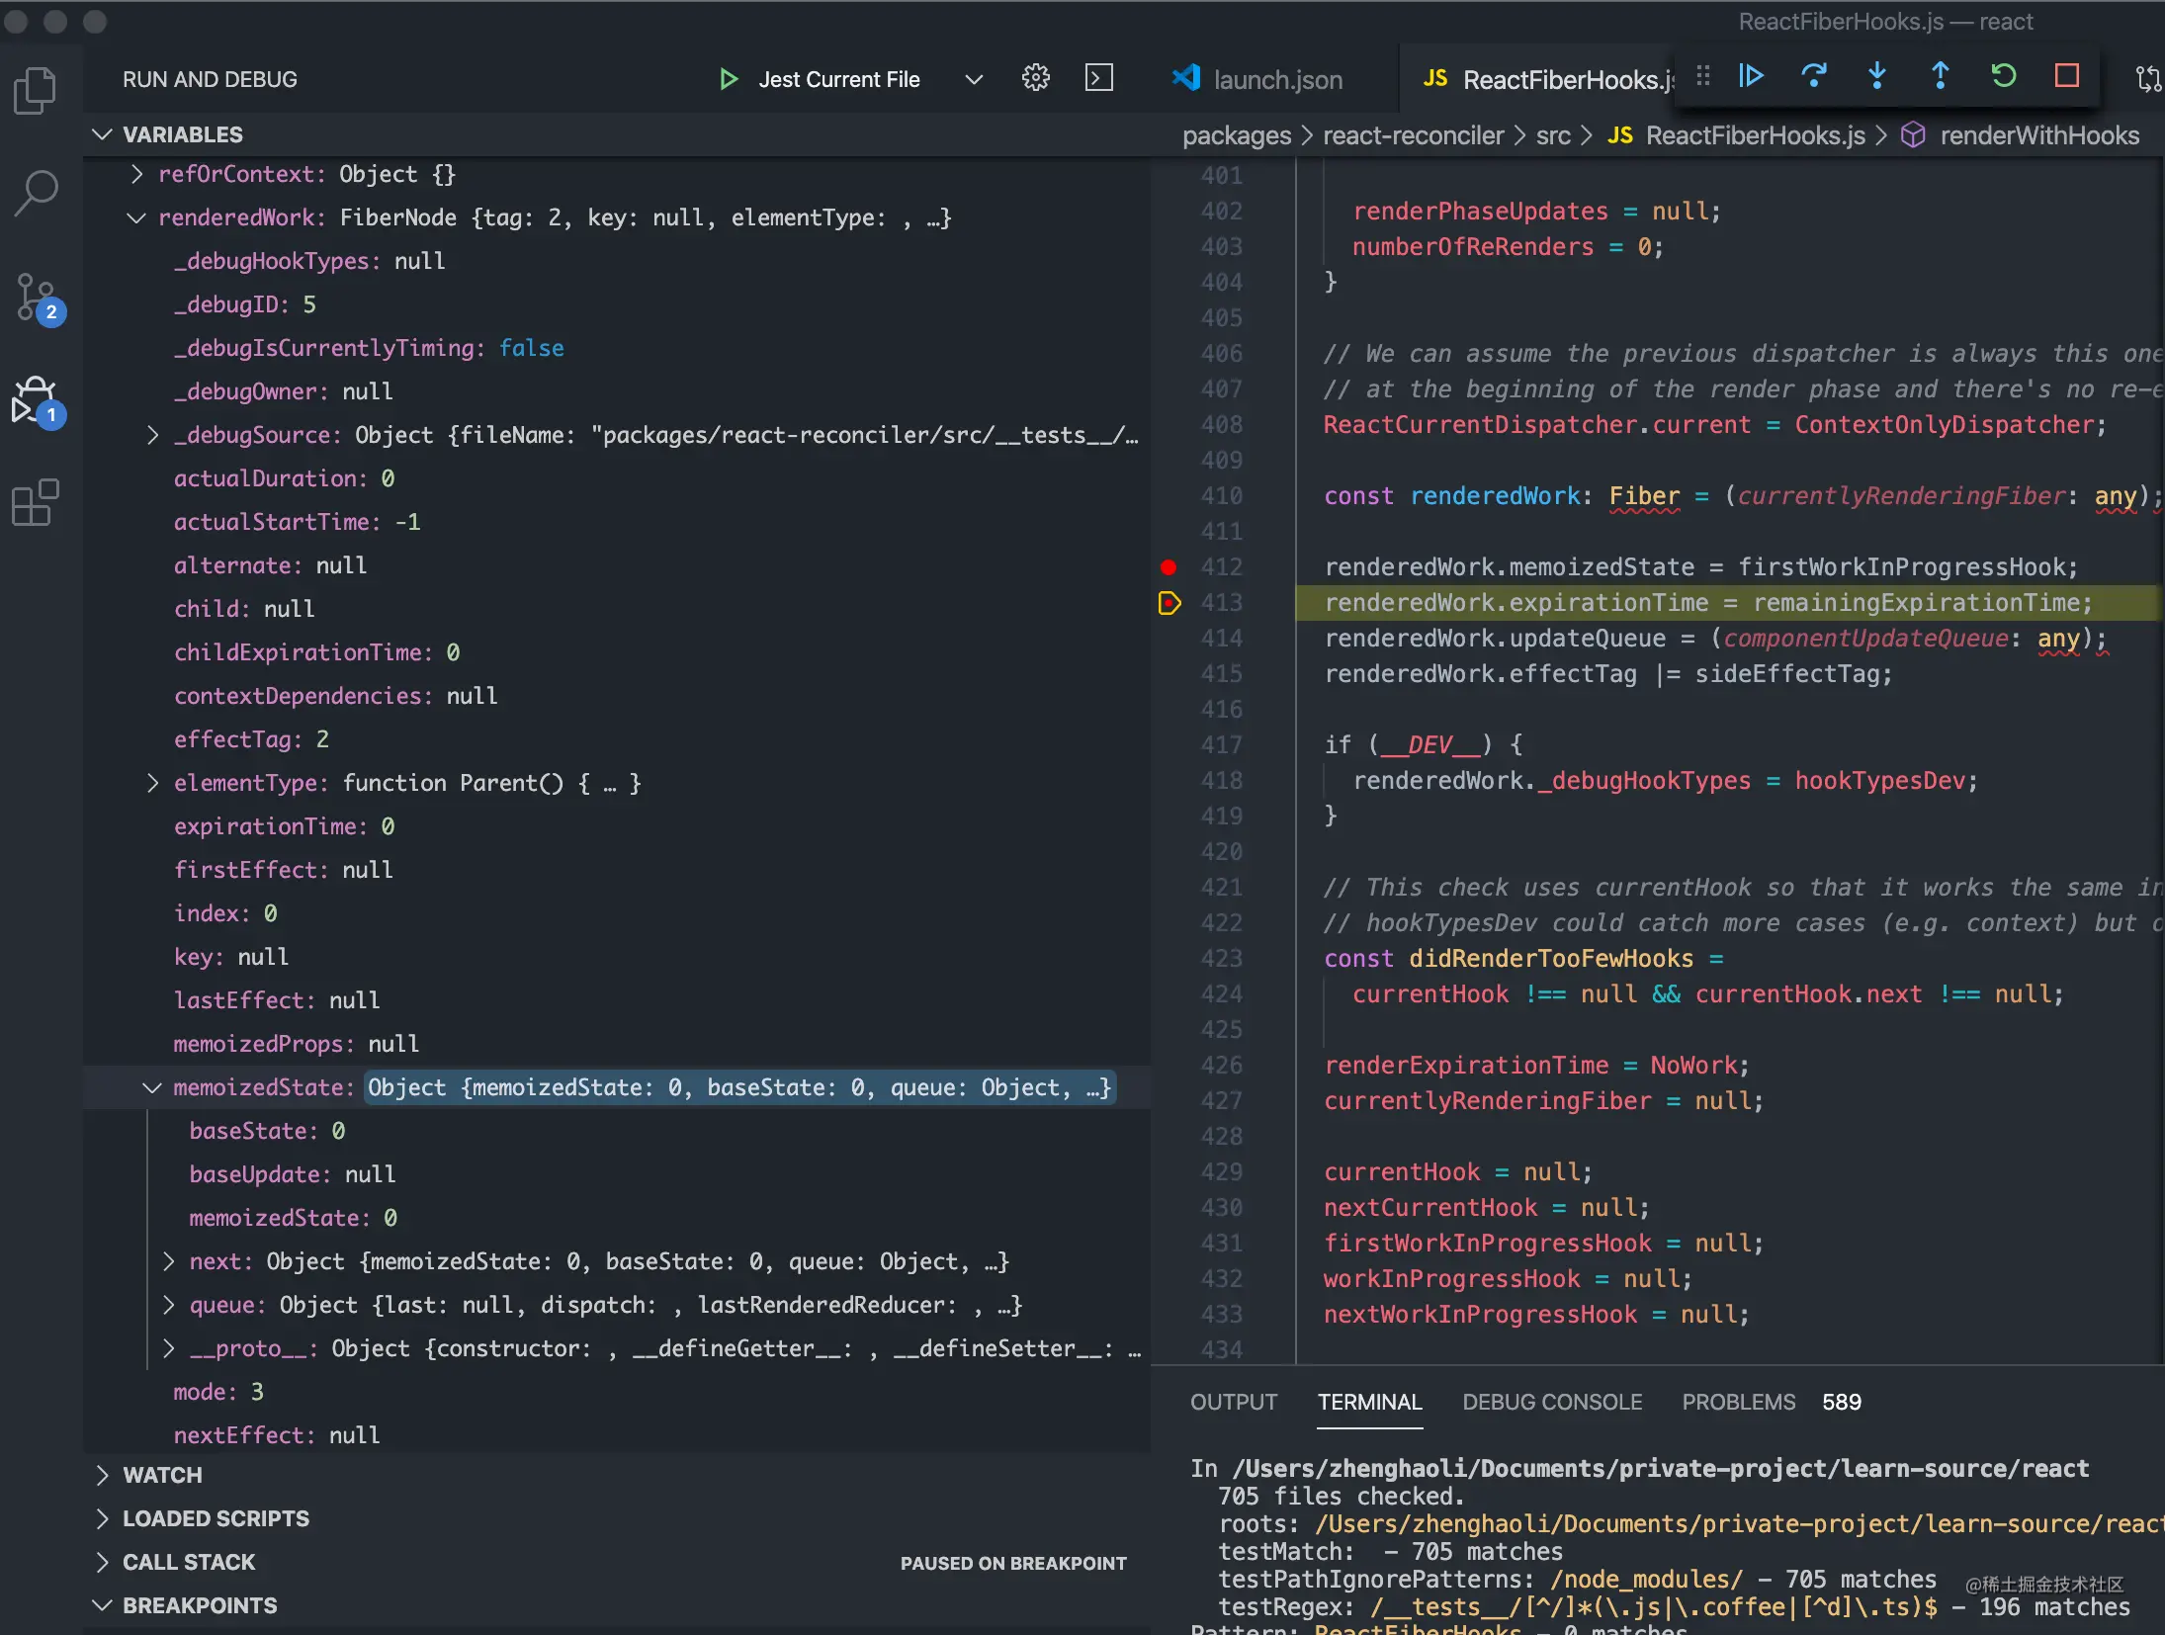Place cursor on renderedWork.effectTag line 415
The width and height of the screenshot is (2165, 1635).
pos(1607,674)
